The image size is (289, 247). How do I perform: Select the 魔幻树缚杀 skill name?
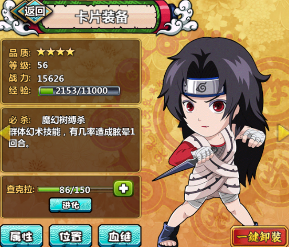point(63,120)
